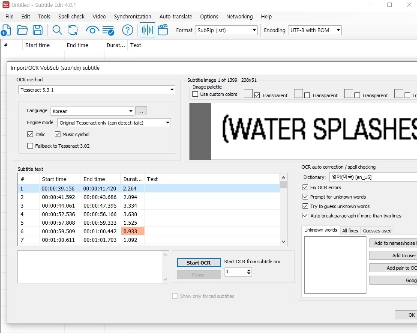Click the New subtitle file icon
Image resolution: width=417 pixels, height=333 pixels.
point(6,30)
